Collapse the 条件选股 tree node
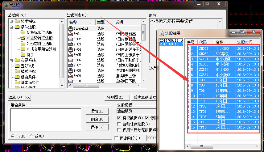264x152 pixels. pyautogui.click(x=12, y=27)
